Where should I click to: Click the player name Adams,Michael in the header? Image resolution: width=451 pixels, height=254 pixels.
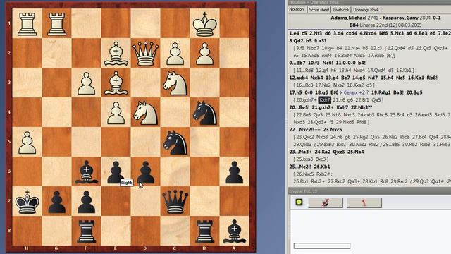[x=348, y=18]
